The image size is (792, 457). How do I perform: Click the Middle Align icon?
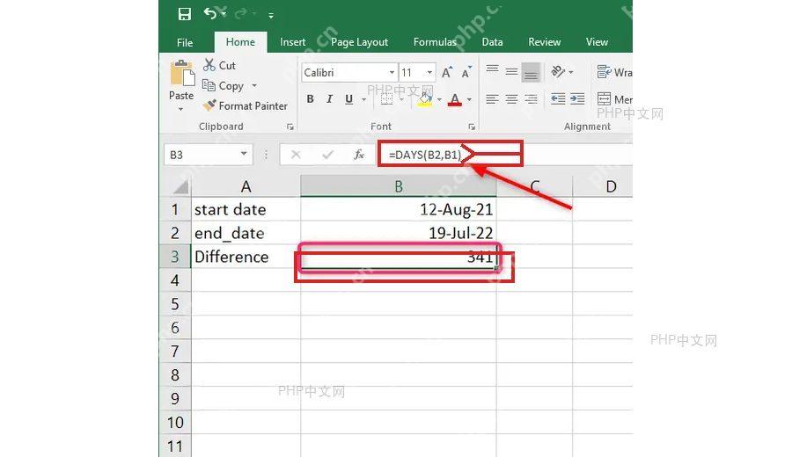[x=511, y=72]
